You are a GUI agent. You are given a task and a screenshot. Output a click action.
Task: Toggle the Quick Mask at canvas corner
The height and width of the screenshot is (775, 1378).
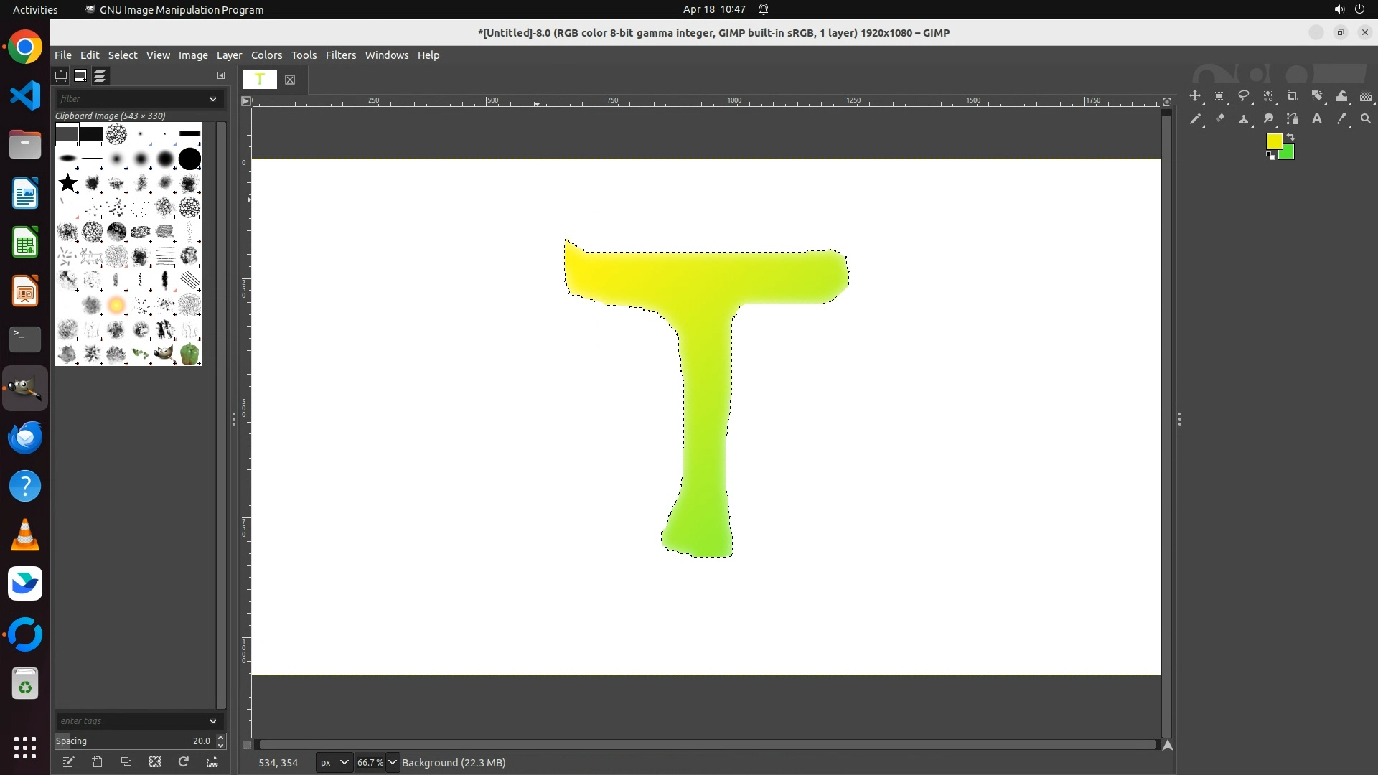click(x=247, y=745)
